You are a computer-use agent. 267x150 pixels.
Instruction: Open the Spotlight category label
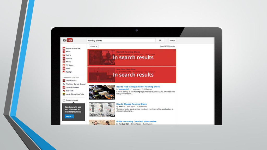point(69,72)
